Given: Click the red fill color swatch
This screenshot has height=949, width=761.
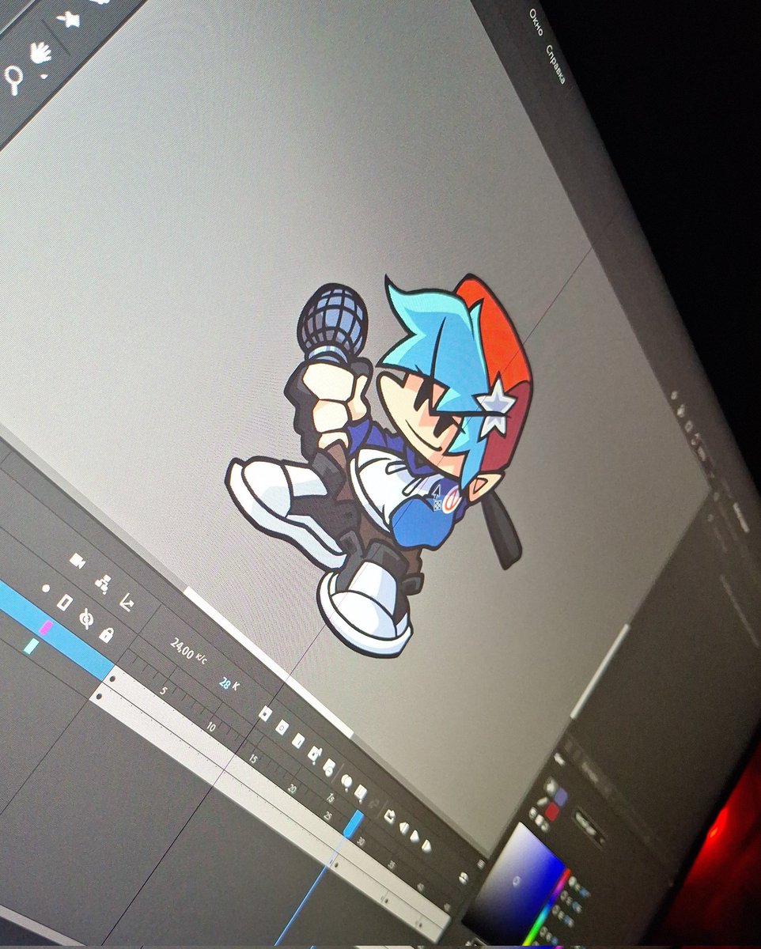Looking at the screenshot, I should [551, 812].
